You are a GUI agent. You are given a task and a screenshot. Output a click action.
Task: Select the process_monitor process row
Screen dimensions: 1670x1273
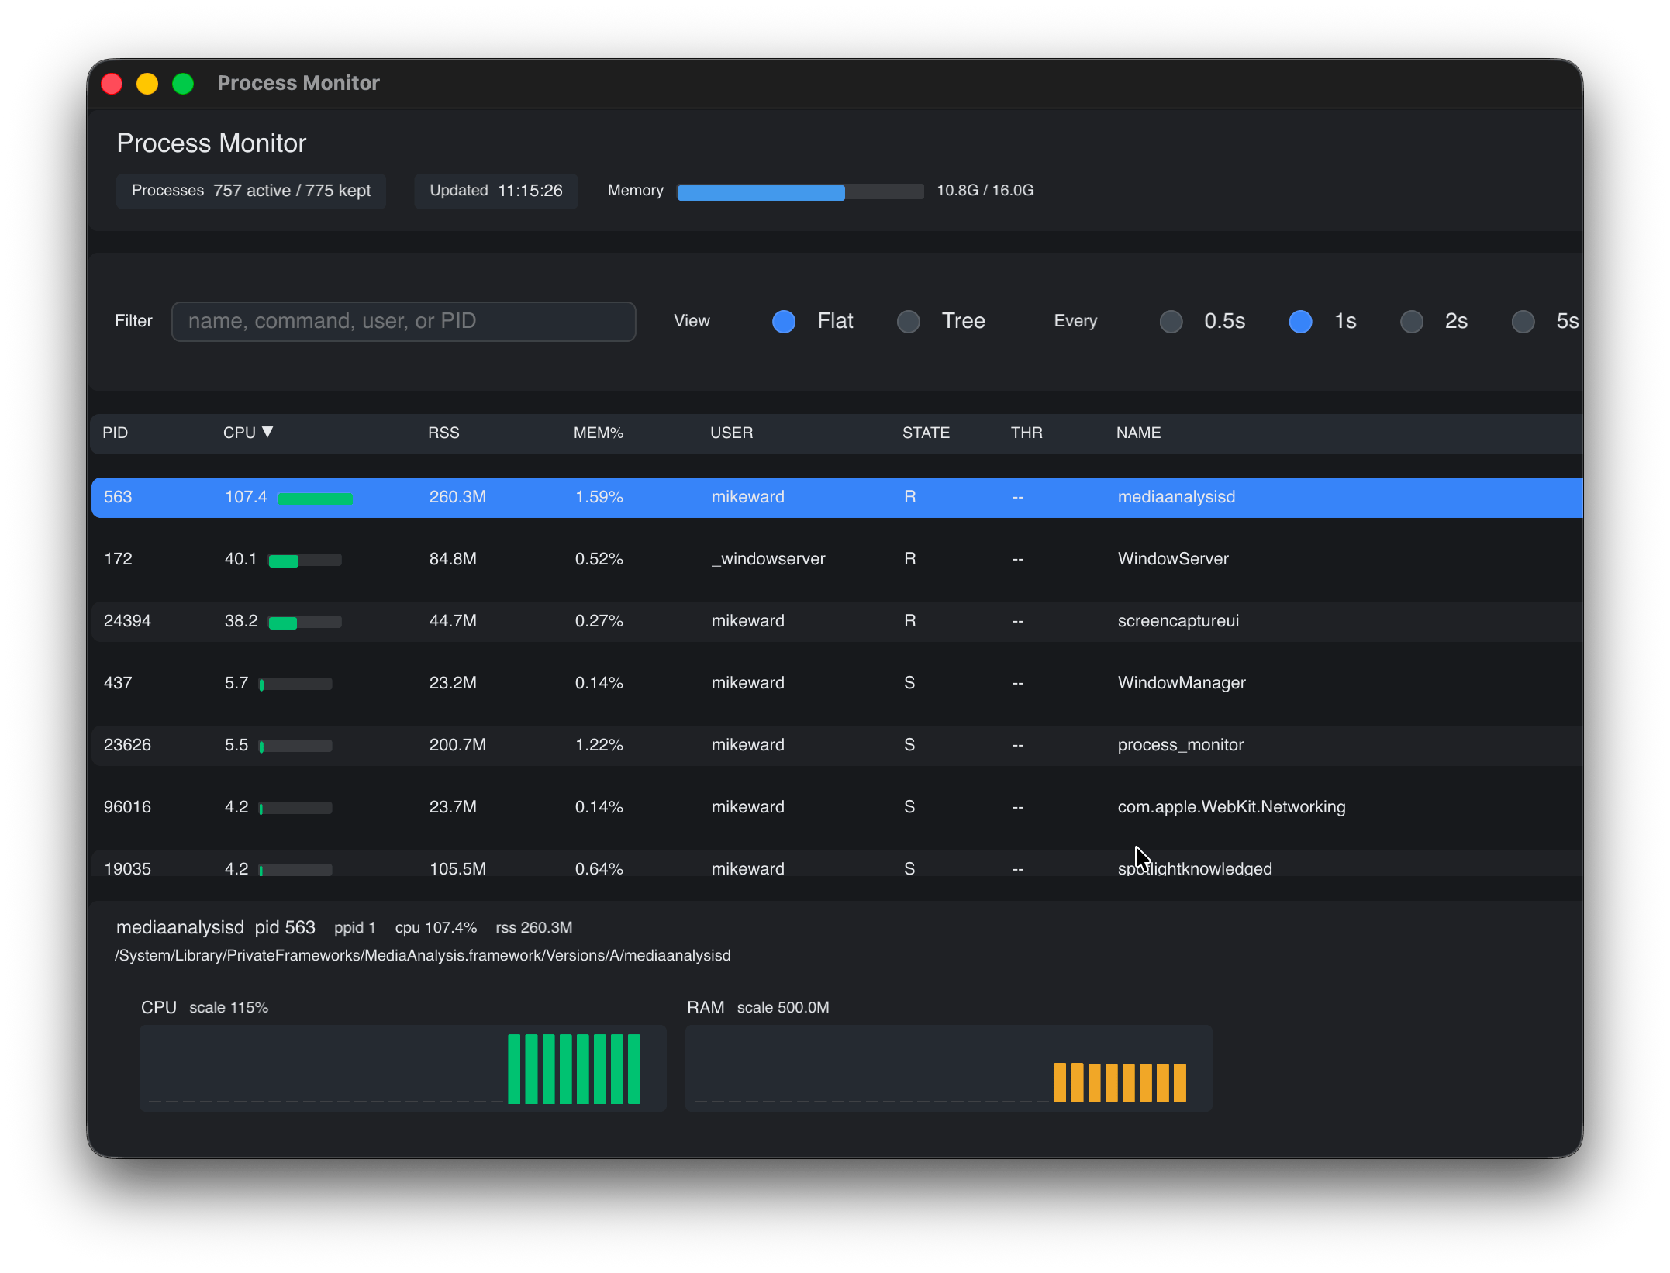click(837, 745)
